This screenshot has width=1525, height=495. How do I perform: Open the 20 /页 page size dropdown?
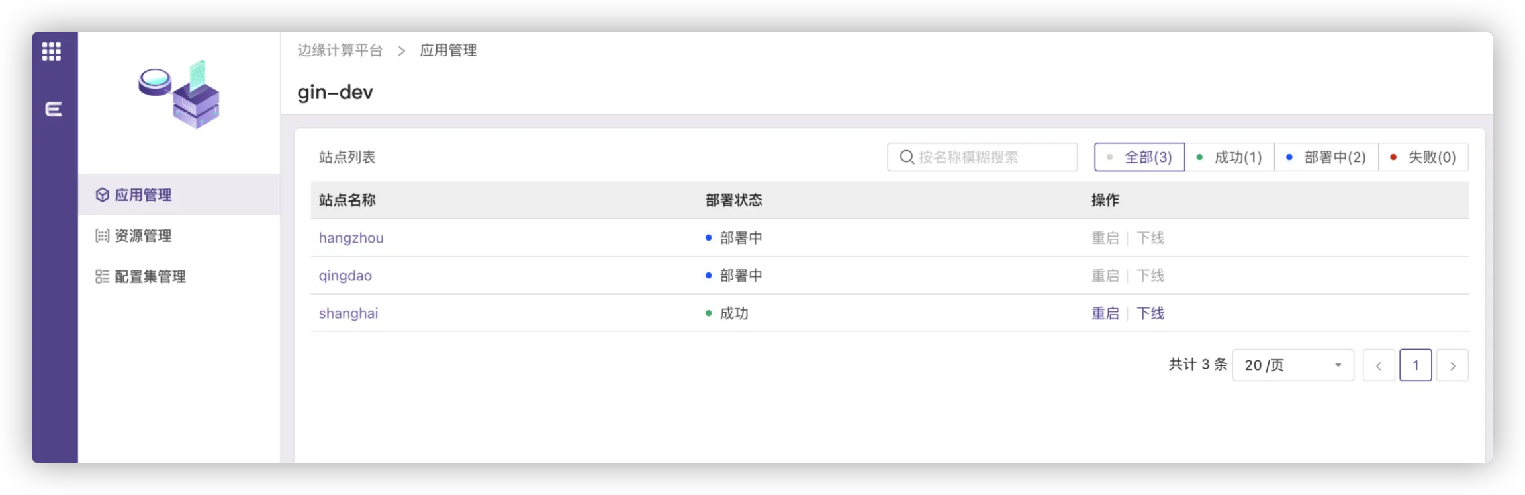1292,365
